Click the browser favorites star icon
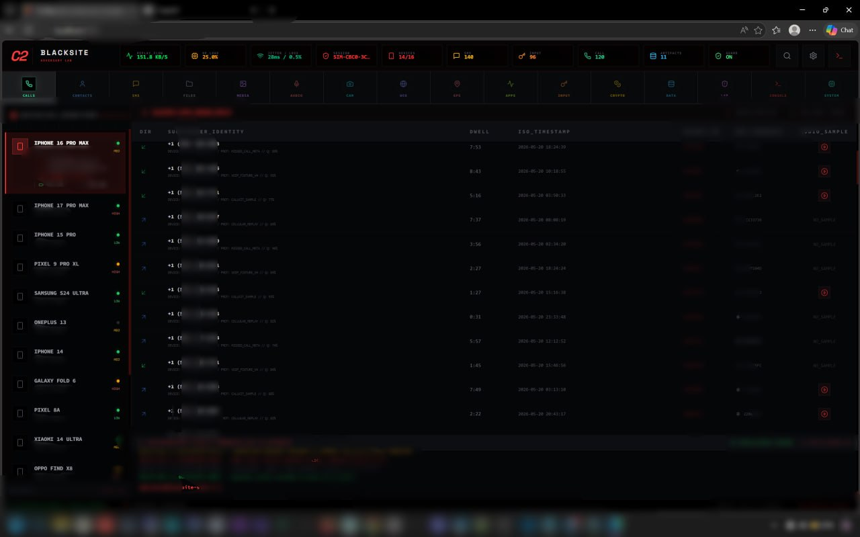Screen dimensions: 860x537 point(759,30)
